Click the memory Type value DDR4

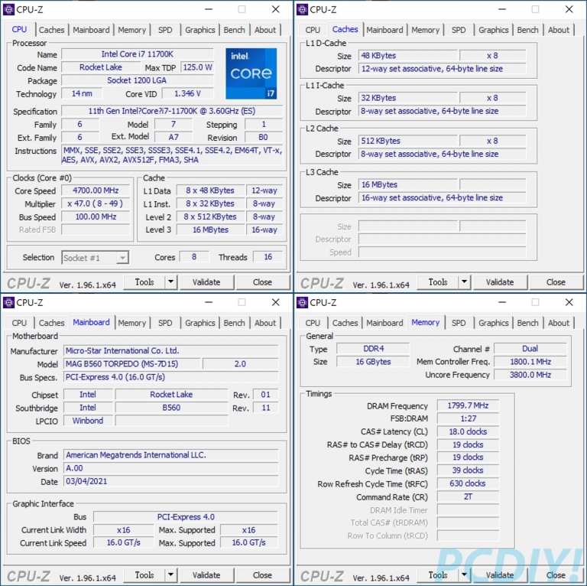(373, 349)
